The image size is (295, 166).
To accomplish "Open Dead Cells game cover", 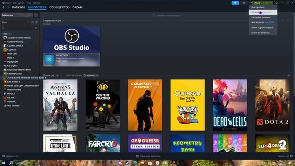I will [230, 105].
